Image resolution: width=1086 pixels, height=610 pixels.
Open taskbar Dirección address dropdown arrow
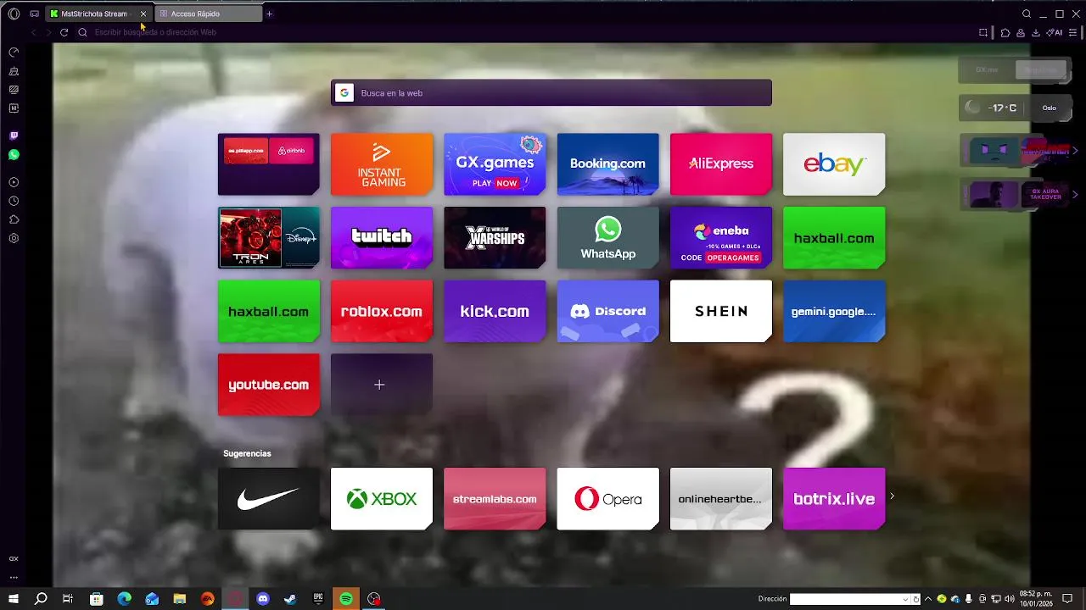[905, 599]
